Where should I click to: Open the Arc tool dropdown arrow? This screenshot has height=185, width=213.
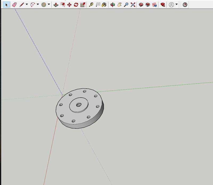[38, 4]
